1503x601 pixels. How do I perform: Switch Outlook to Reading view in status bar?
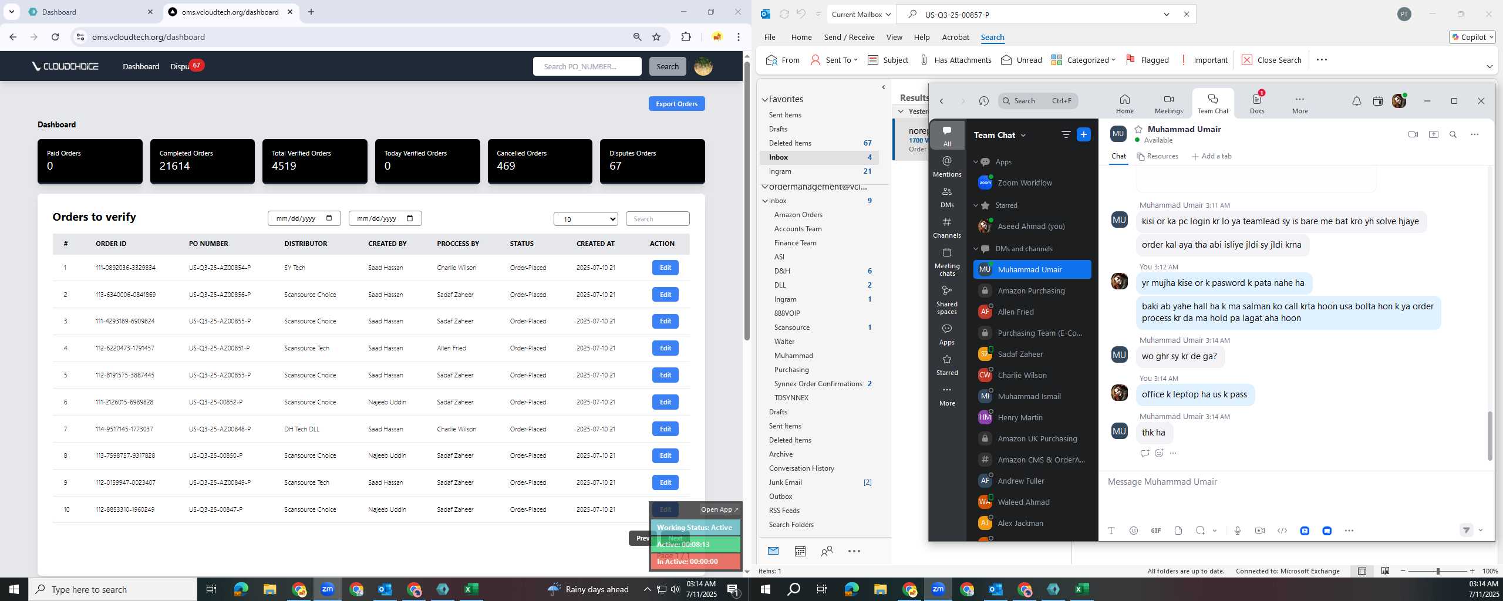1385,571
